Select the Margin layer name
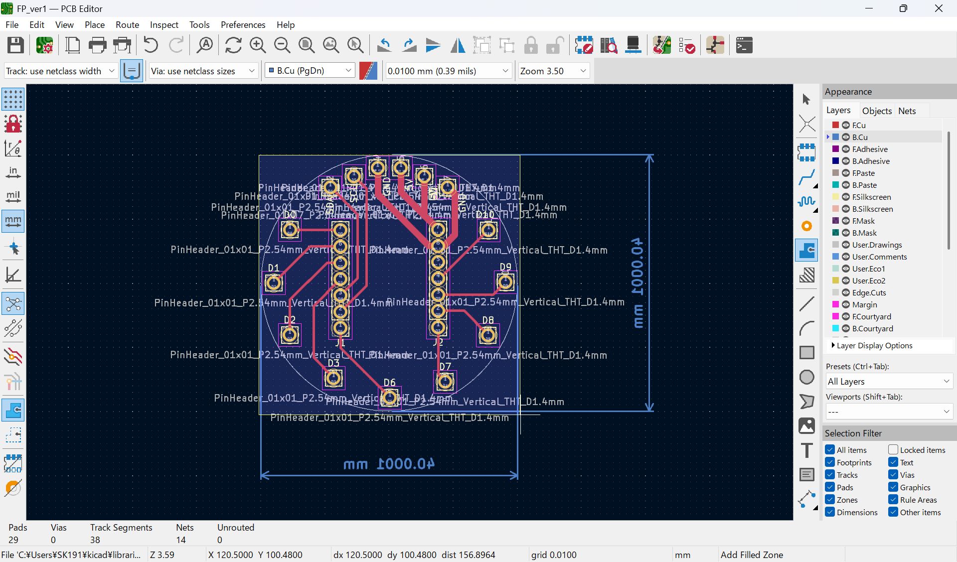 (864, 304)
